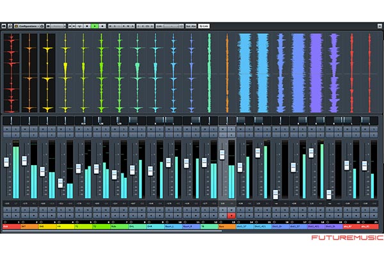Click the arrow of the rack selector field

coord(65,26)
